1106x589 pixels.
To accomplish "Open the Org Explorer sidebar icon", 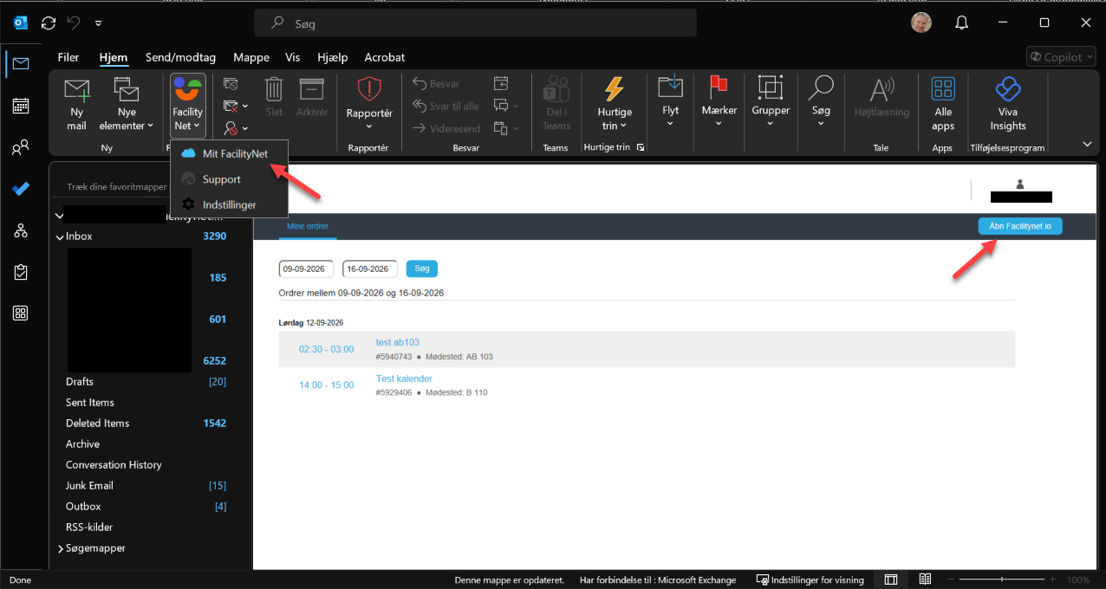I will click(21, 230).
